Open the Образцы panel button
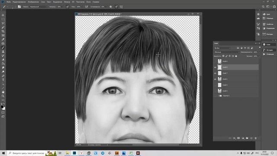The height and width of the screenshot is (156, 277). pos(268,18)
